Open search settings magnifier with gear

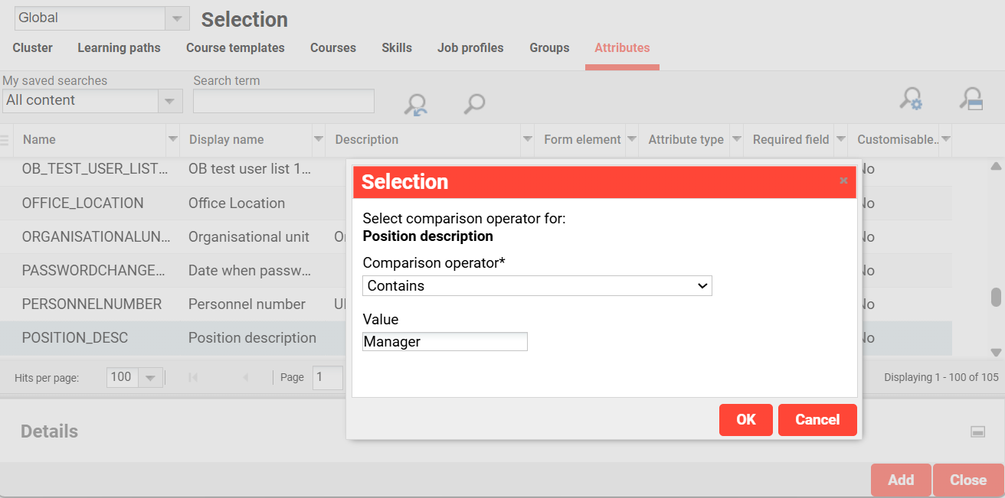[x=911, y=99]
